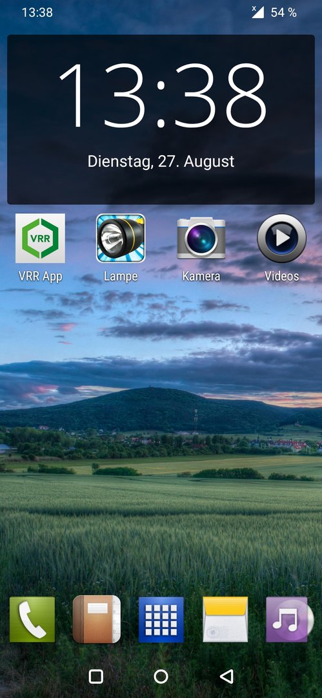Tap the Dienstag, 27. August date
Screen dimensions: 322x698
[x=161, y=161]
